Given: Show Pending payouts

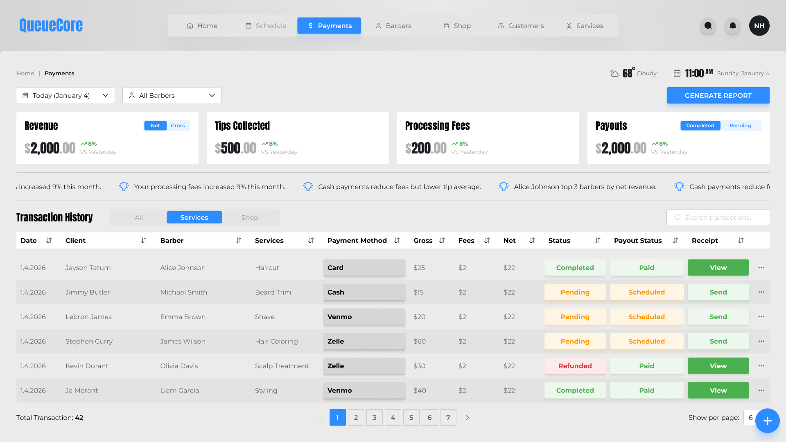Looking at the screenshot, I should pyautogui.click(x=740, y=126).
